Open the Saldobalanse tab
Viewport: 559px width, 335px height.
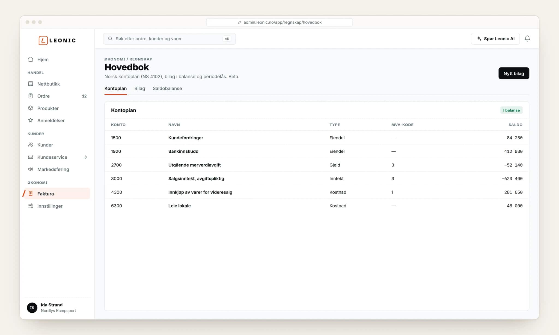point(167,88)
